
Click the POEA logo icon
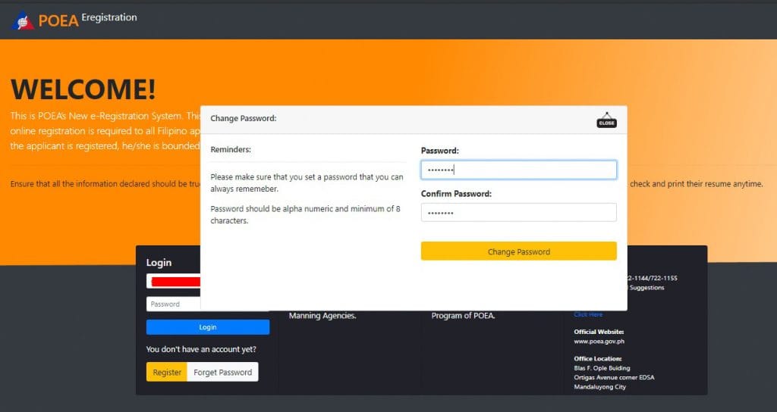tap(23, 20)
